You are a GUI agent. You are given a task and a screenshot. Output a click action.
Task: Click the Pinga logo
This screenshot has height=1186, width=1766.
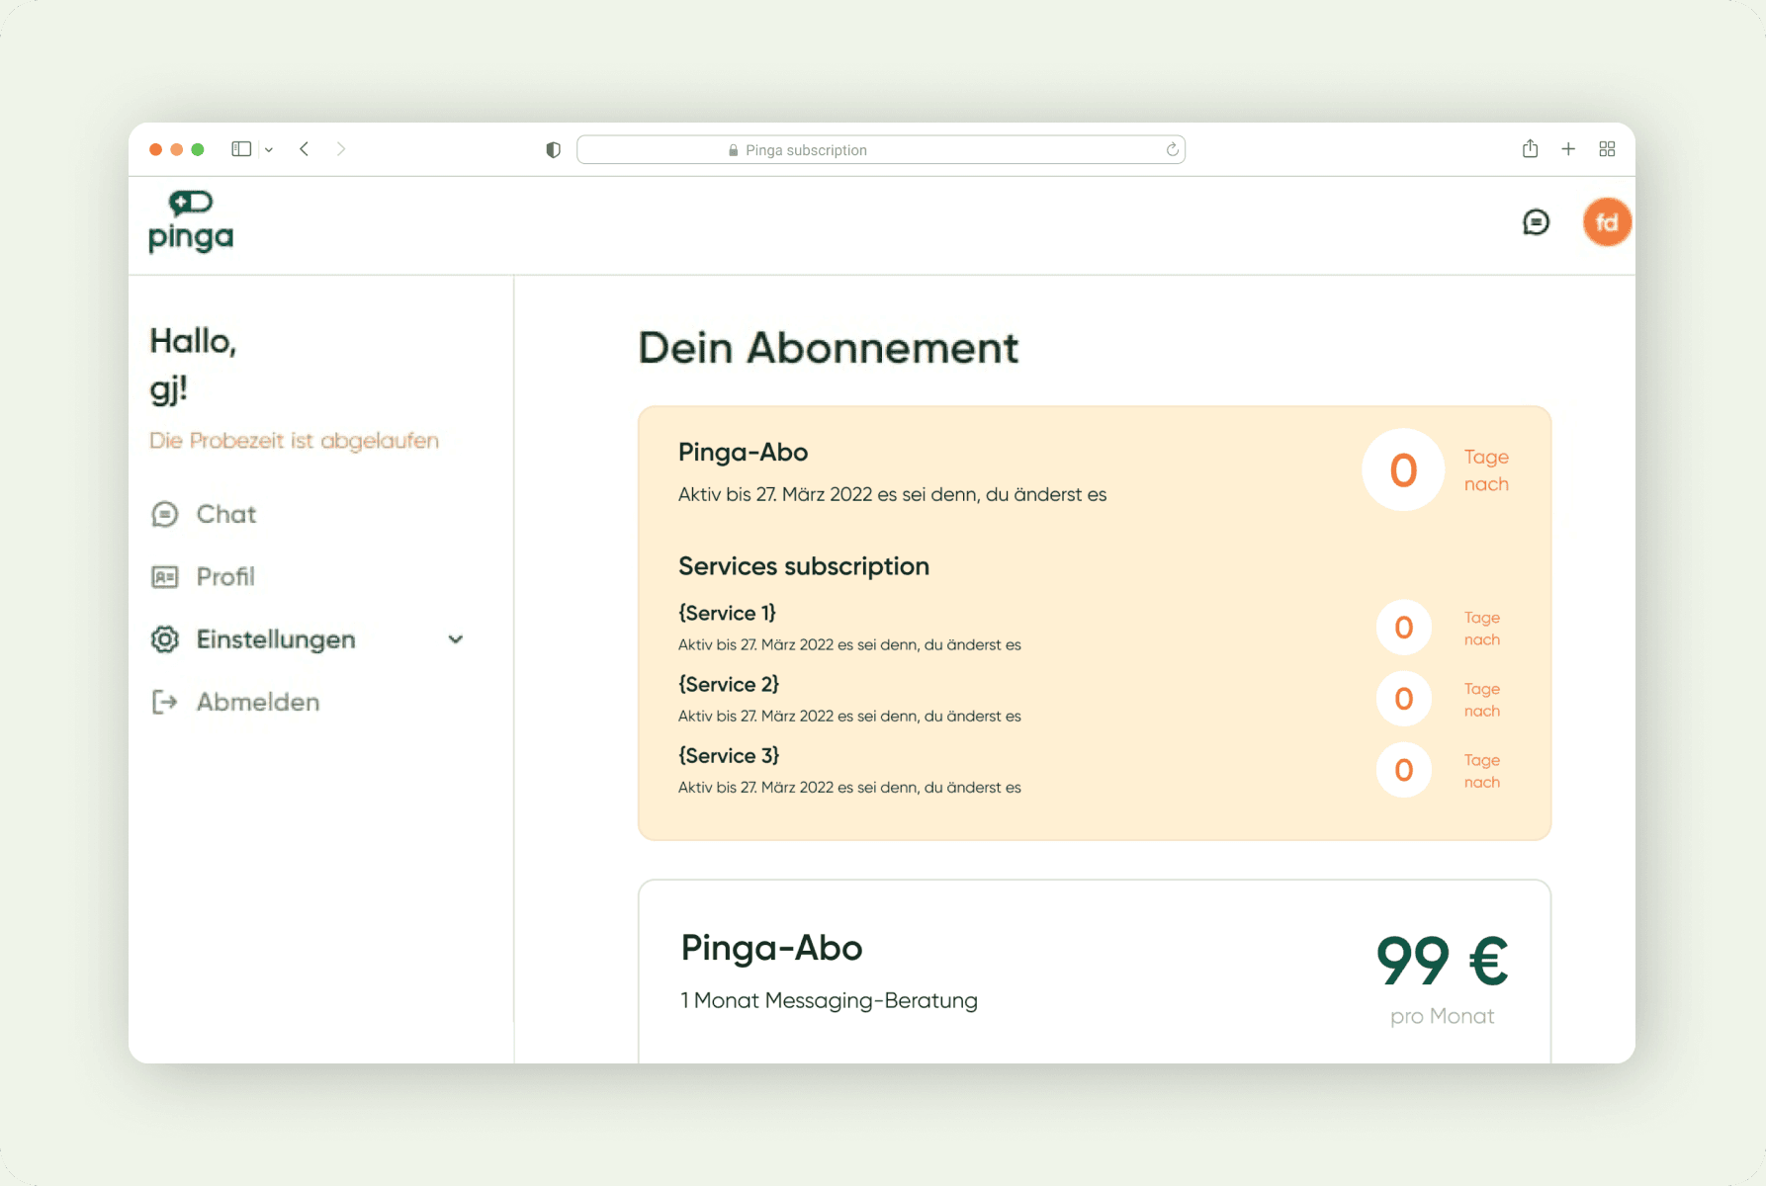[x=191, y=221]
